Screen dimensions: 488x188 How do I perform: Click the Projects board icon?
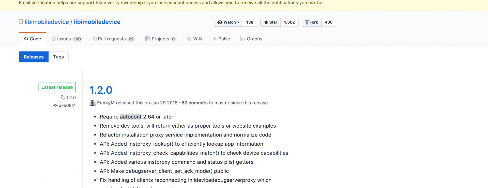[148, 39]
